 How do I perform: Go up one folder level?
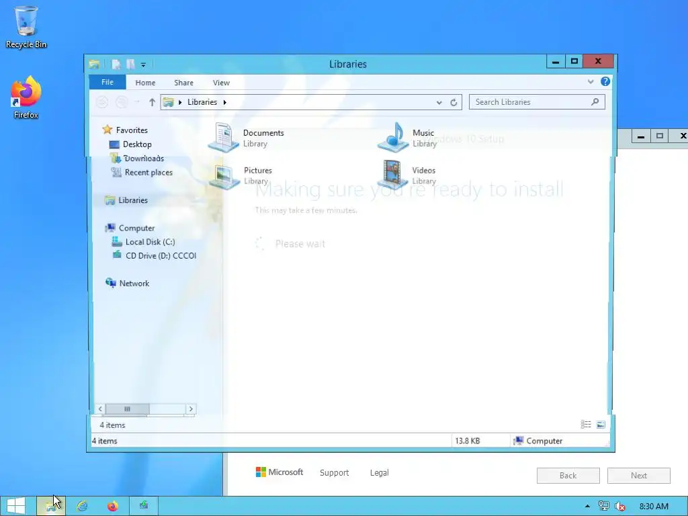coord(152,102)
